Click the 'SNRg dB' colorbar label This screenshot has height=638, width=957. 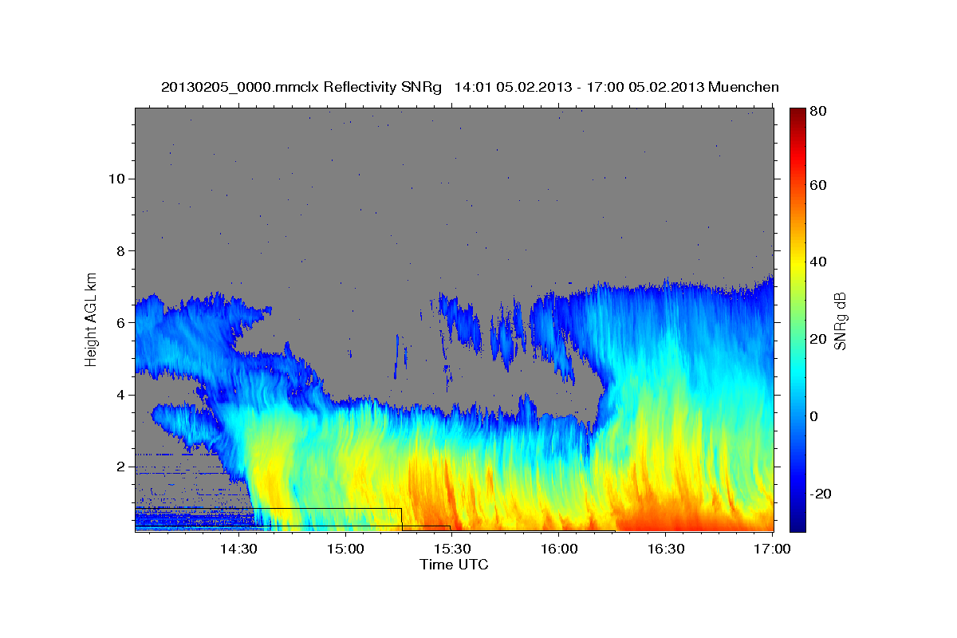[840, 320]
